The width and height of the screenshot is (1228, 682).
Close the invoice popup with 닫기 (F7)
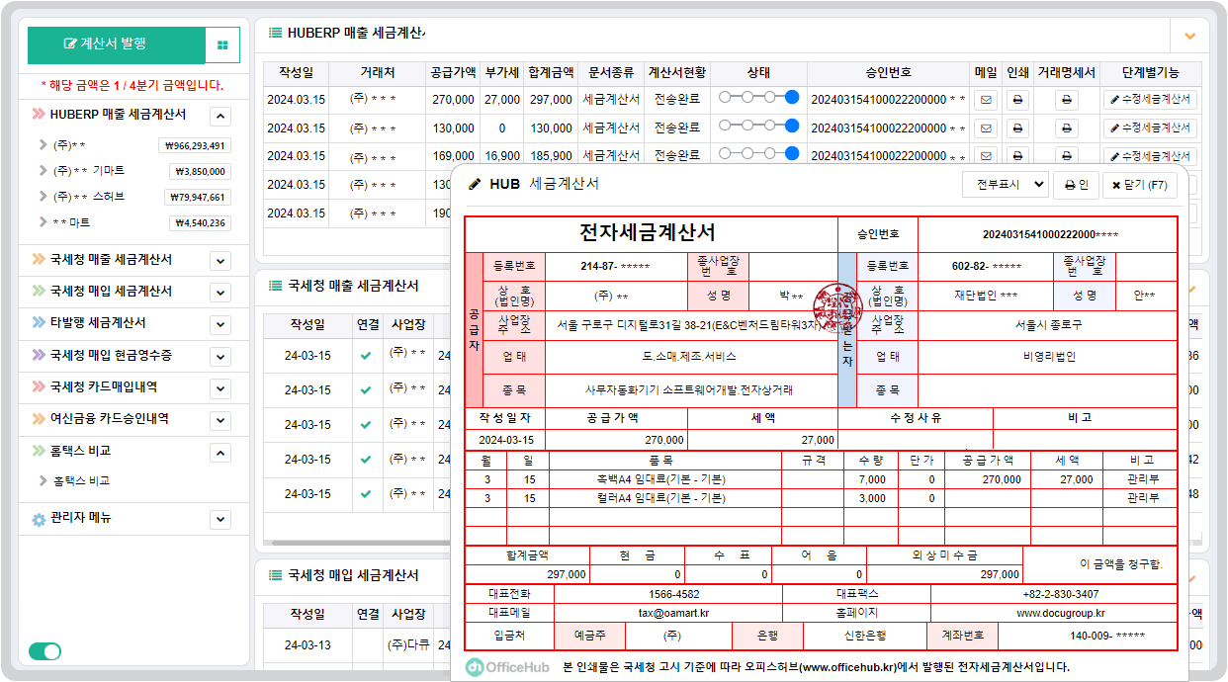pos(1140,185)
